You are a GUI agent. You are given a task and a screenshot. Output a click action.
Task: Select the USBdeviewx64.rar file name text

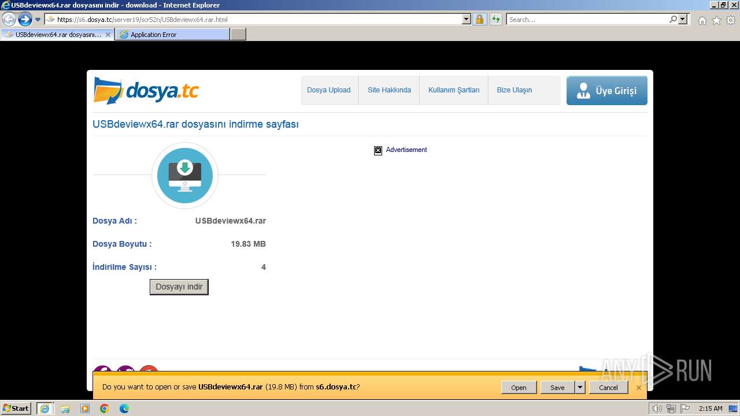(x=231, y=221)
